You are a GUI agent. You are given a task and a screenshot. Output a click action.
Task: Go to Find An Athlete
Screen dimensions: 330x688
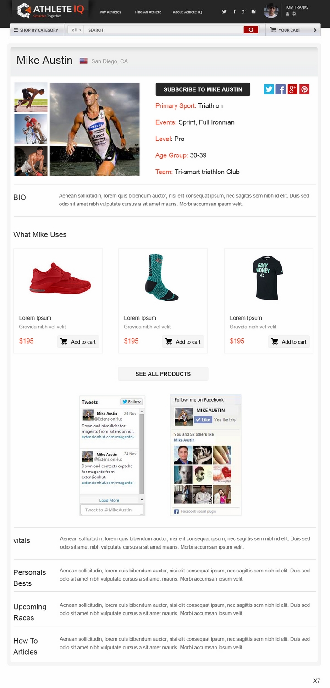pyautogui.click(x=148, y=12)
